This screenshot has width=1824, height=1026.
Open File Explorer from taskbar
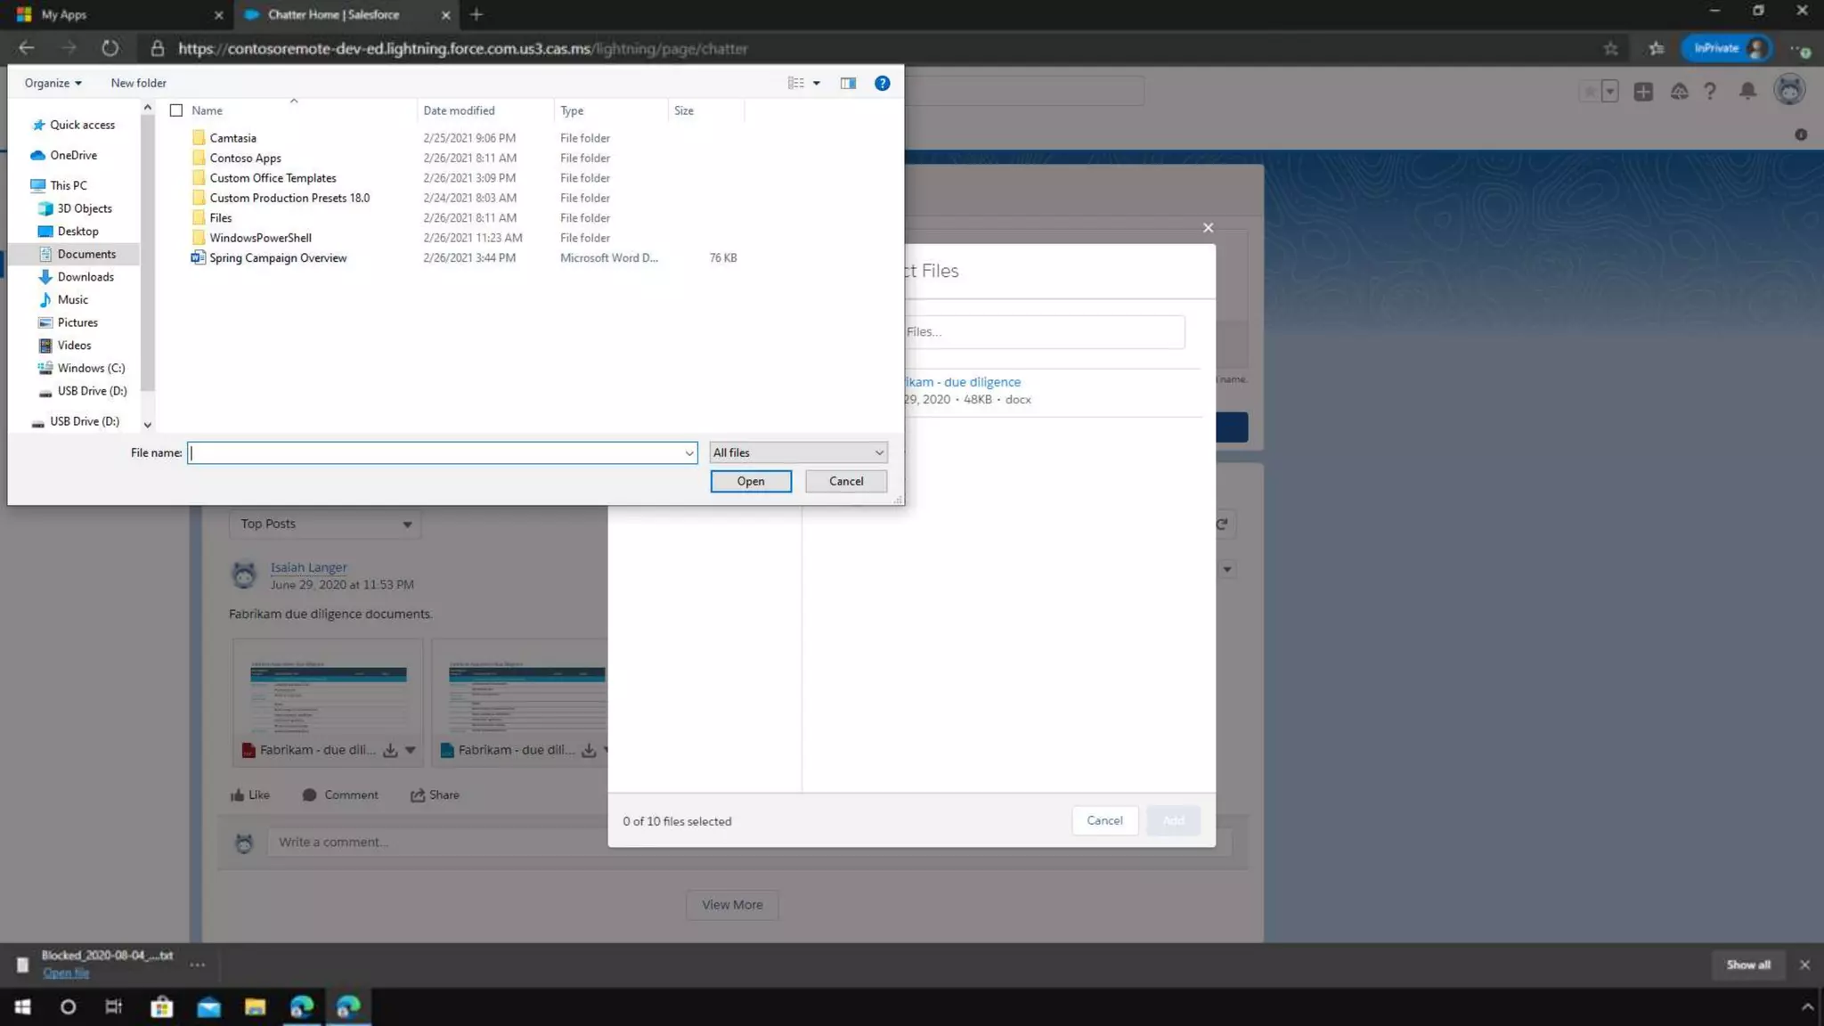tap(255, 1006)
